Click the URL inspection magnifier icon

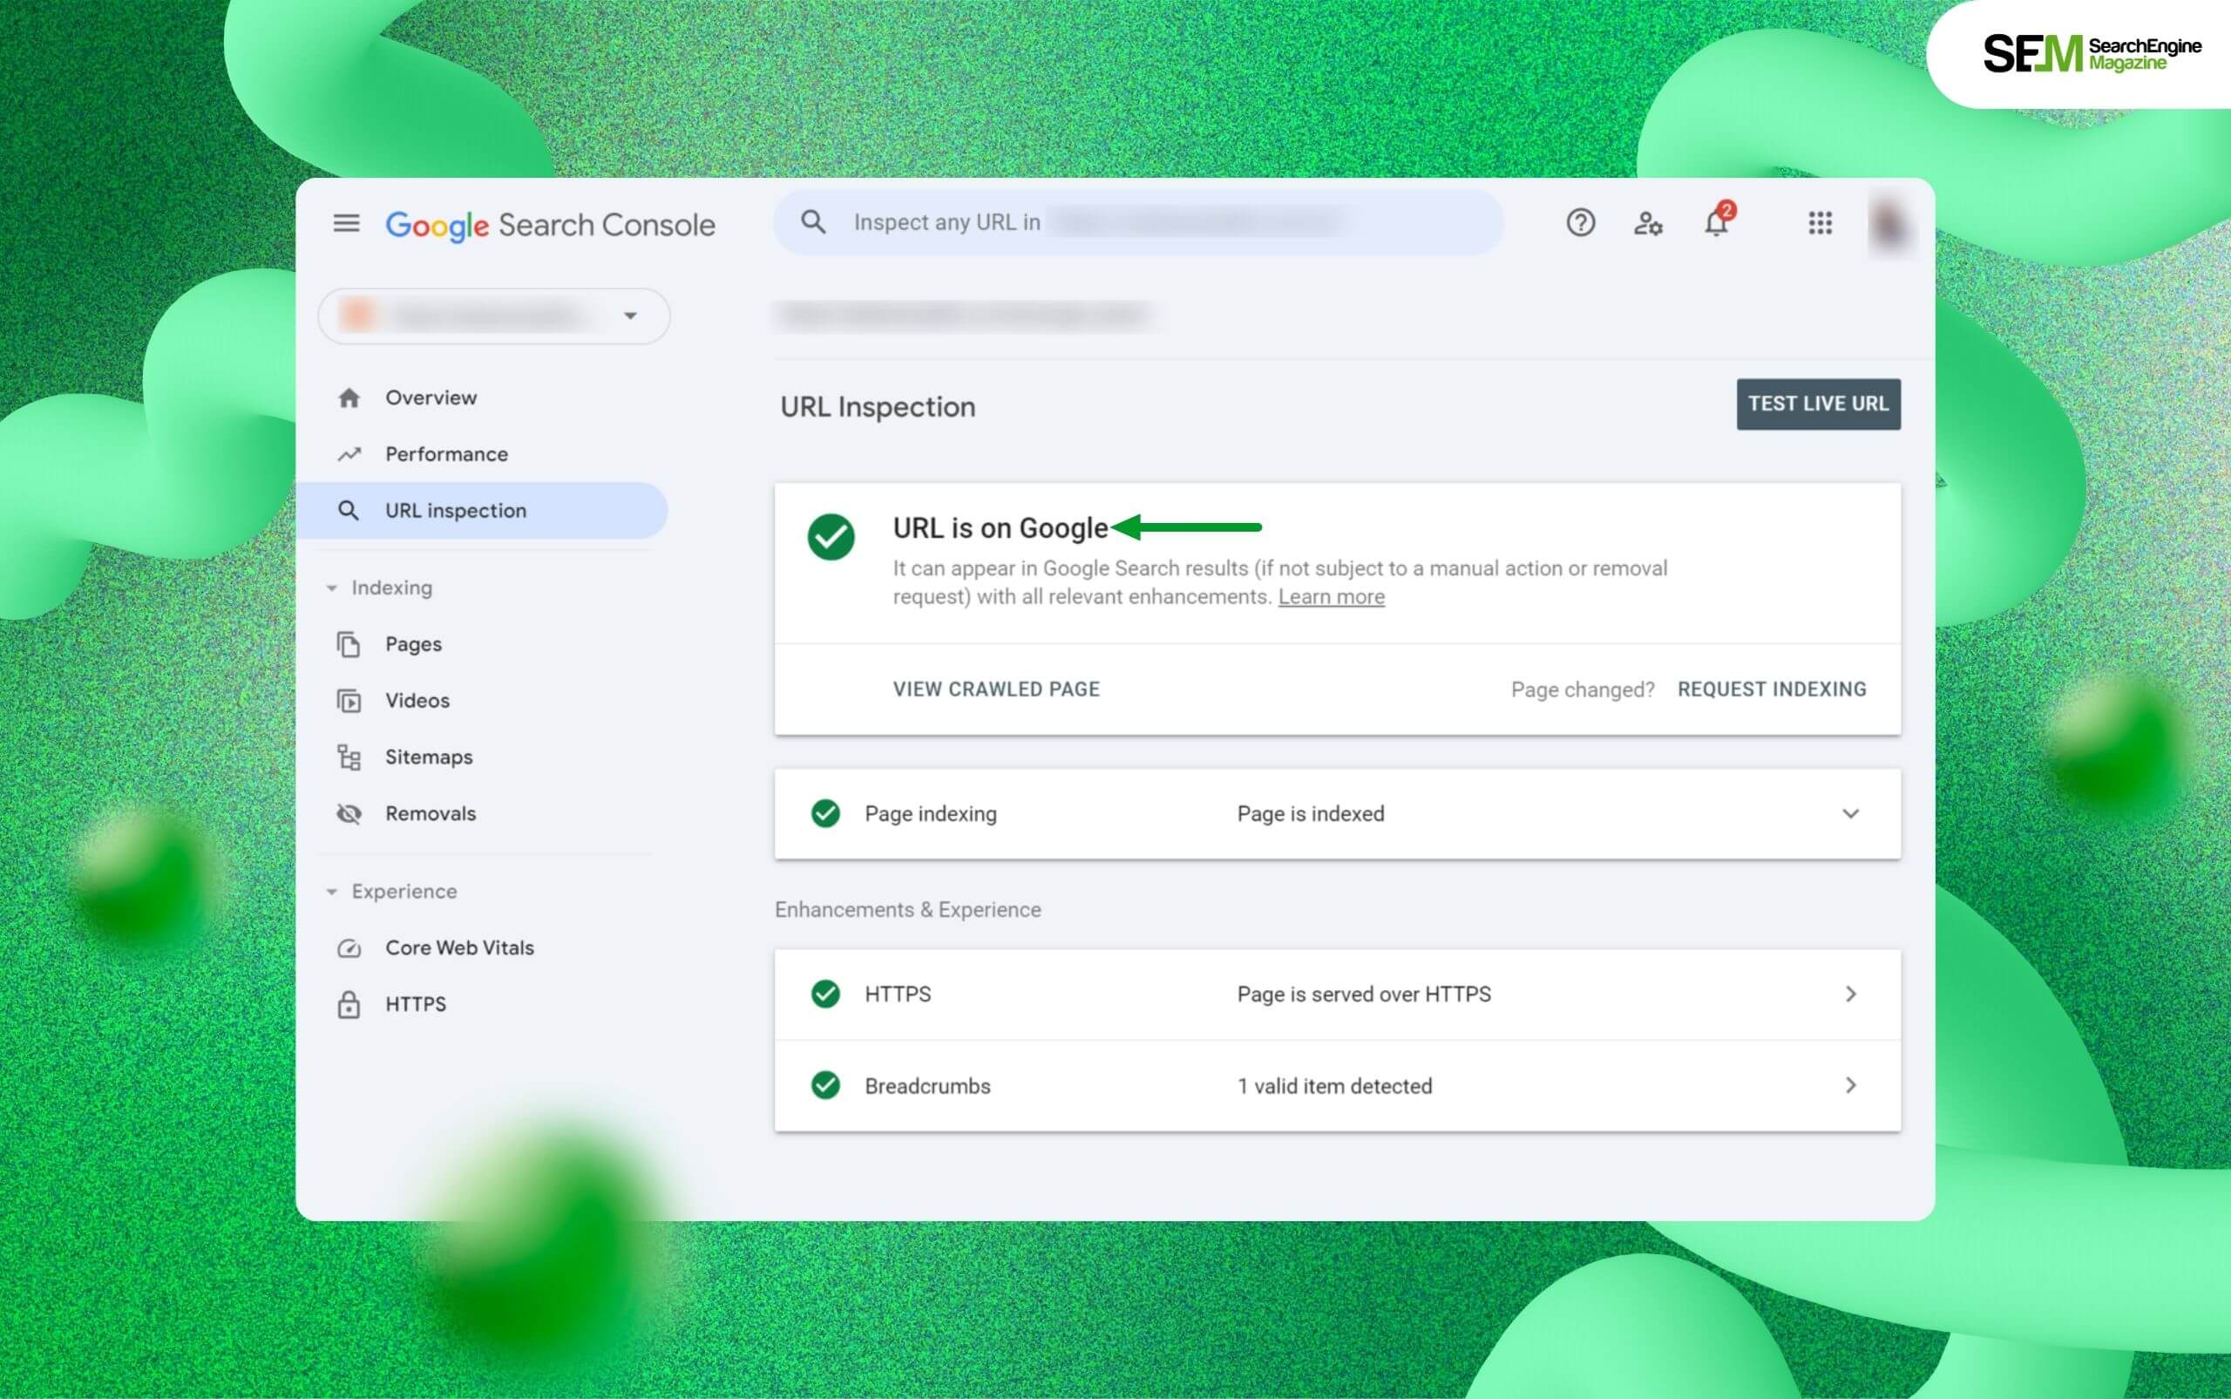[349, 511]
